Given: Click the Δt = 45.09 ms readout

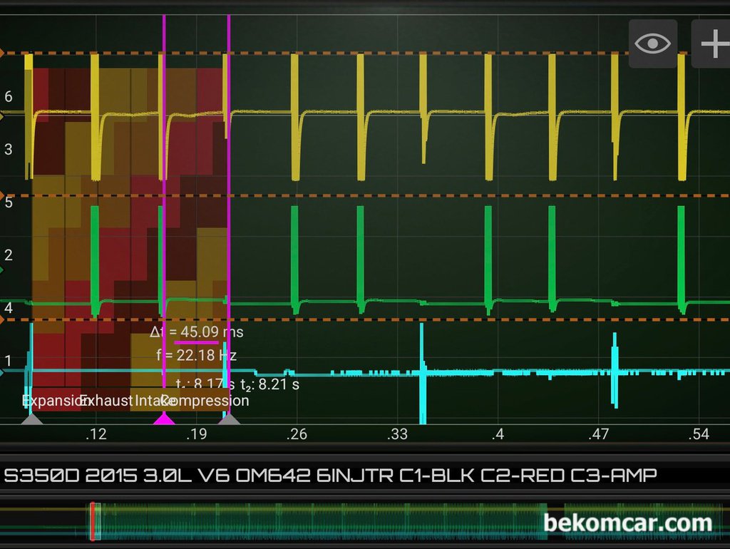Looking at the screenshot, I should point(197,332).
